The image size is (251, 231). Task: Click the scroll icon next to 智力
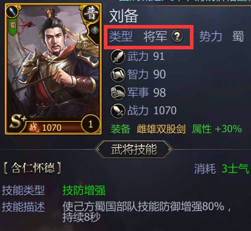(x=118, y=75)
